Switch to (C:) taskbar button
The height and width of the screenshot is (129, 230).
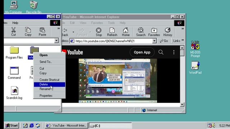110,126
